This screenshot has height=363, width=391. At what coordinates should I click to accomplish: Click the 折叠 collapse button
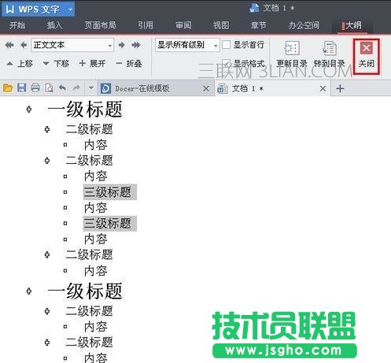pyautogui.click(x=129, y=64)
